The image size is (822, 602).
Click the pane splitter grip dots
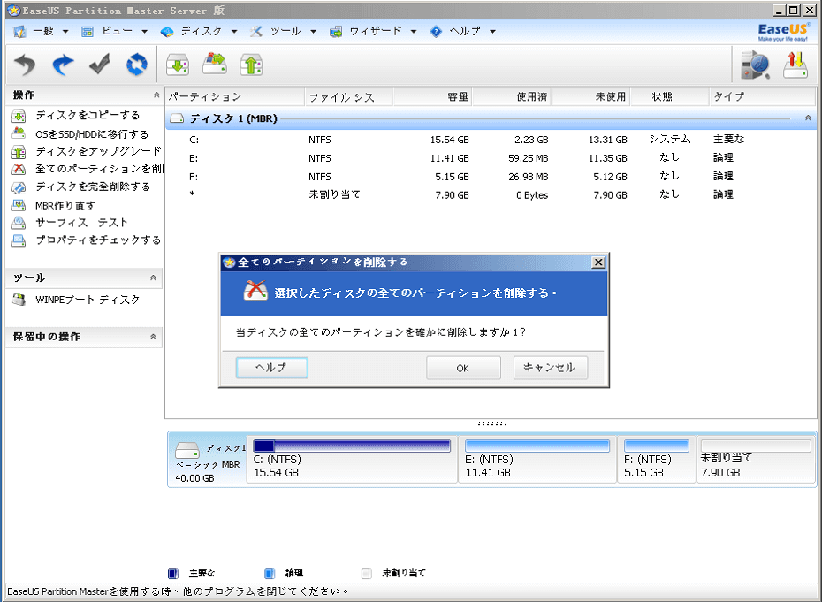tap(492, 423)
